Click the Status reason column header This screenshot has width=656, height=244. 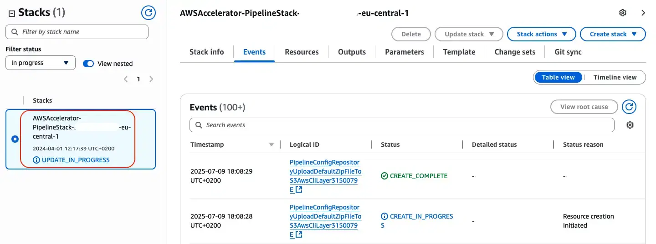click(583, 144)
